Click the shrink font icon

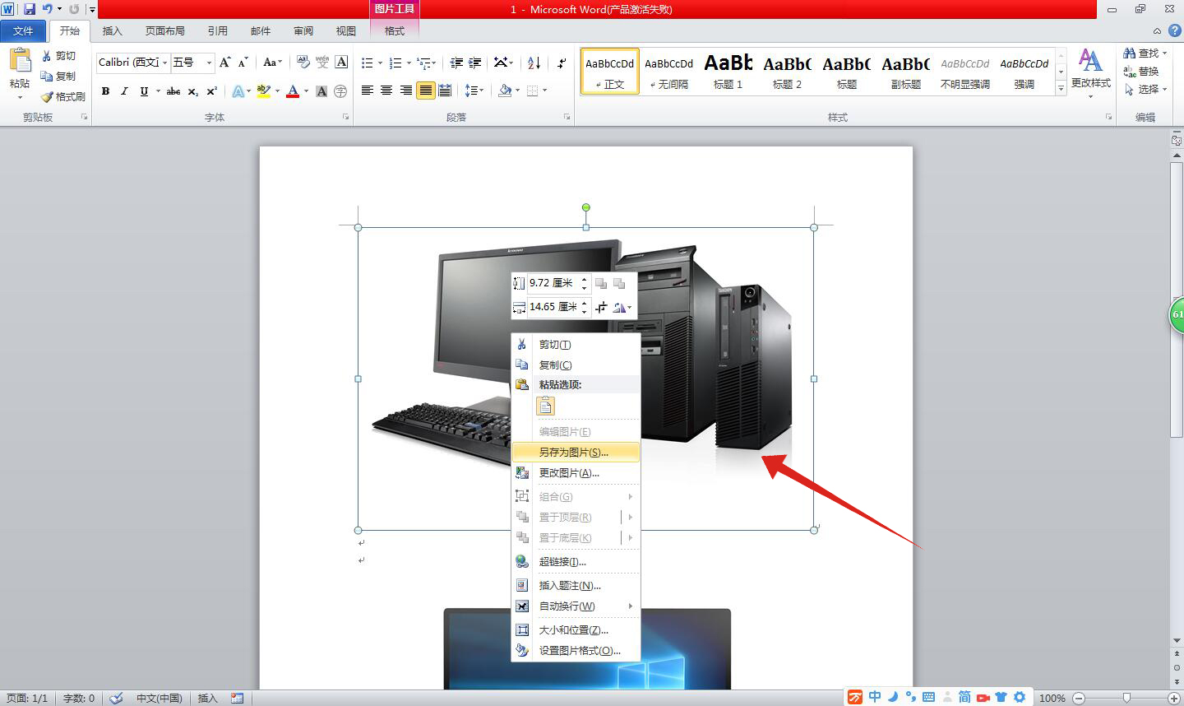click(x=243, y=63)
